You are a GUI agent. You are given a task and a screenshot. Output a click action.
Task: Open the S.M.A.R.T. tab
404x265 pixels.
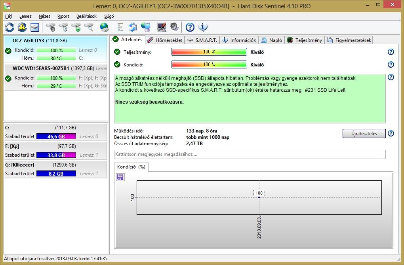coord(202,40)
